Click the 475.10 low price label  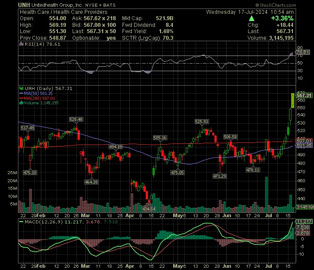click(x=30, y=172)
